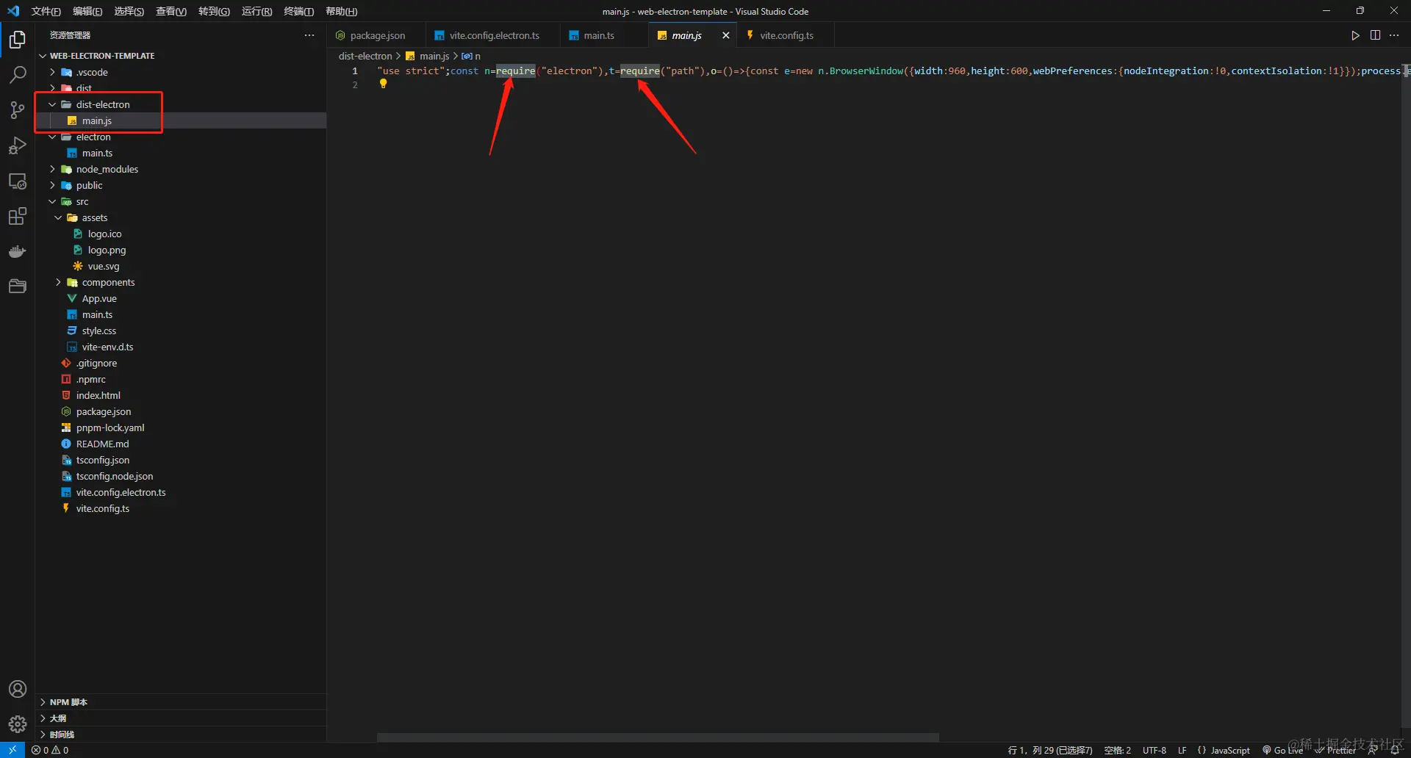Image resolution: width=1411 pixels, height=758 pixels.
Task: Change end of line via LF
Action: (x=1182, y=750)
